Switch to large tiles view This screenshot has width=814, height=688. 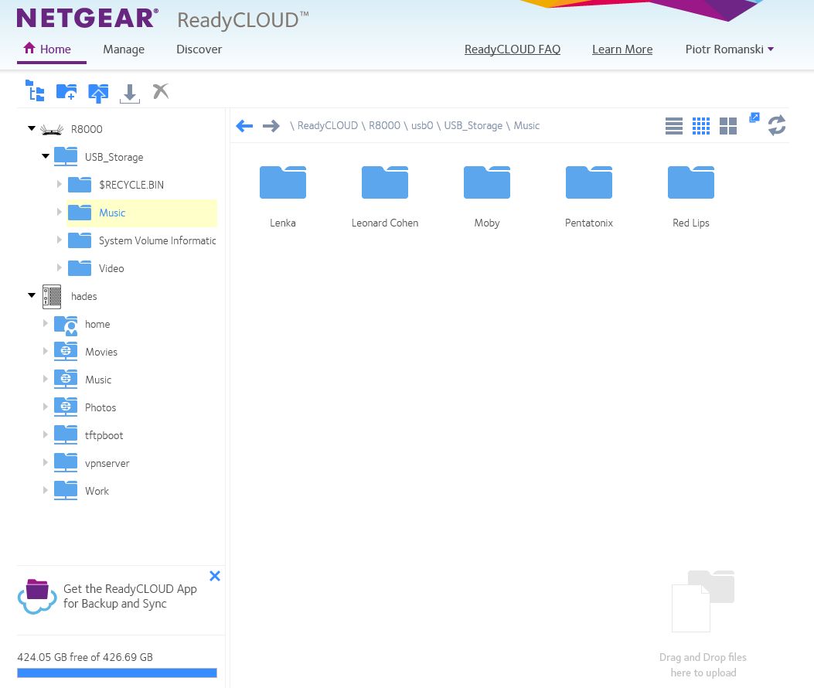coord(728,126)
